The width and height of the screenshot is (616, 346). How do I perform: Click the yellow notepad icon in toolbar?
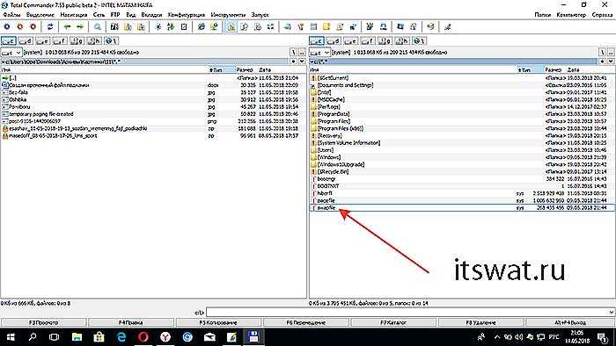click(x=326, y=26)
